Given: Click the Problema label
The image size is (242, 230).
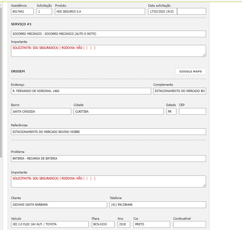Looking at the screenshot, I should pos(18,152).
